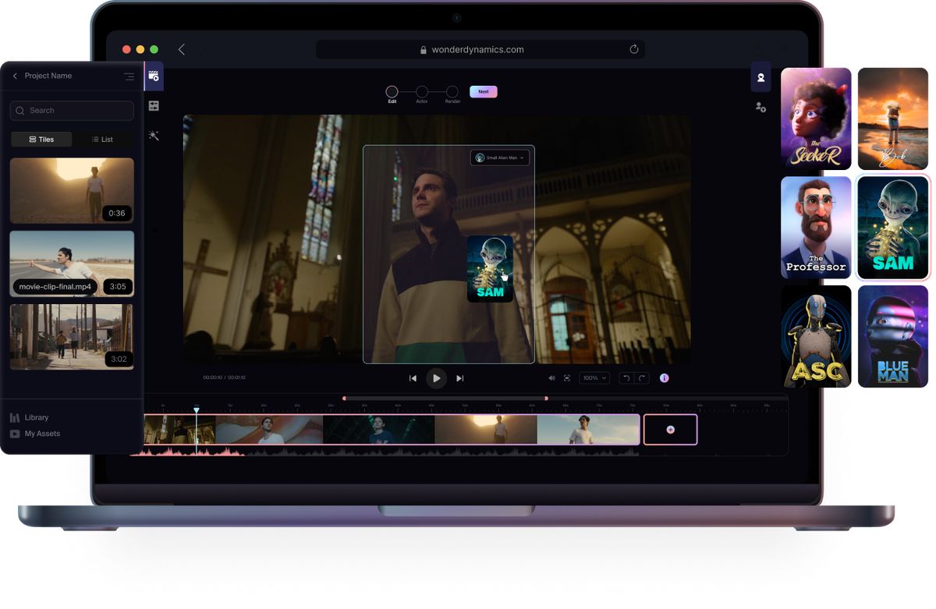
Task: Toggle fullscreen preview mode
Action: point(567,378)
